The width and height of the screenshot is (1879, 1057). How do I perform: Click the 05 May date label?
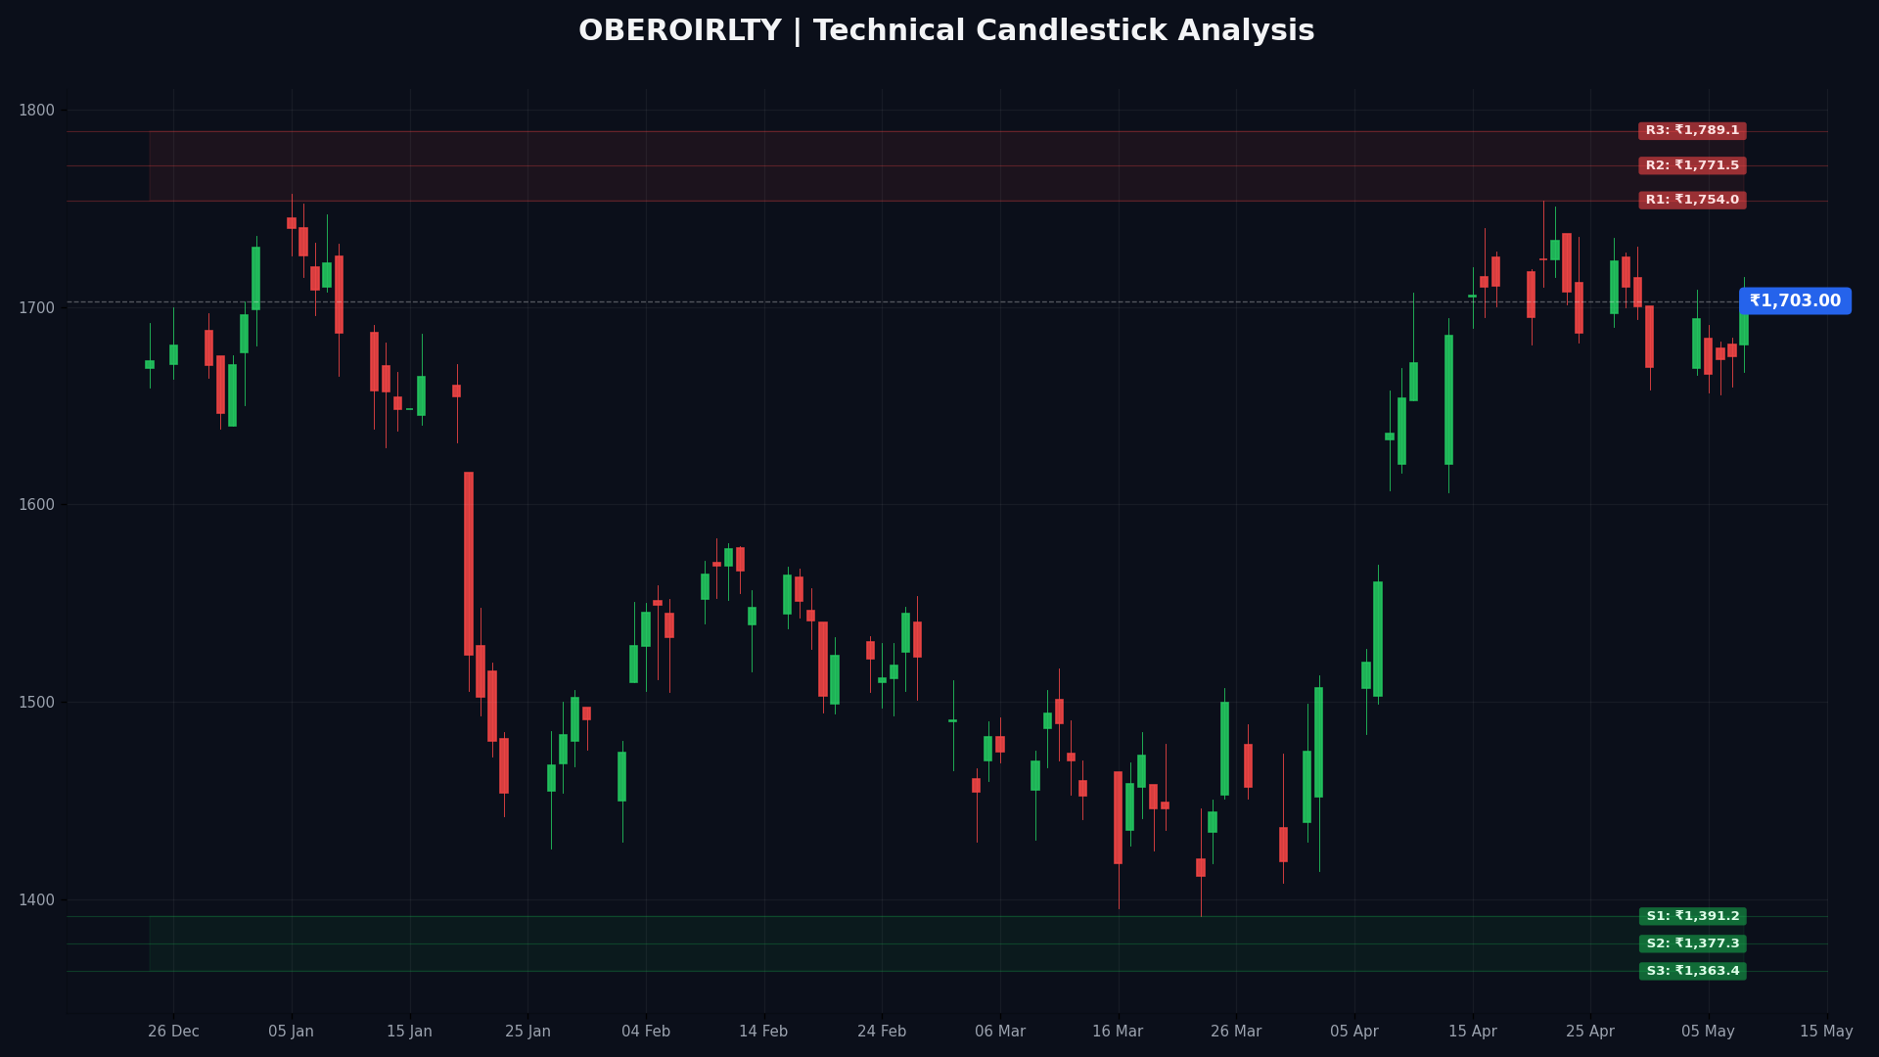click(1709, 1032)
